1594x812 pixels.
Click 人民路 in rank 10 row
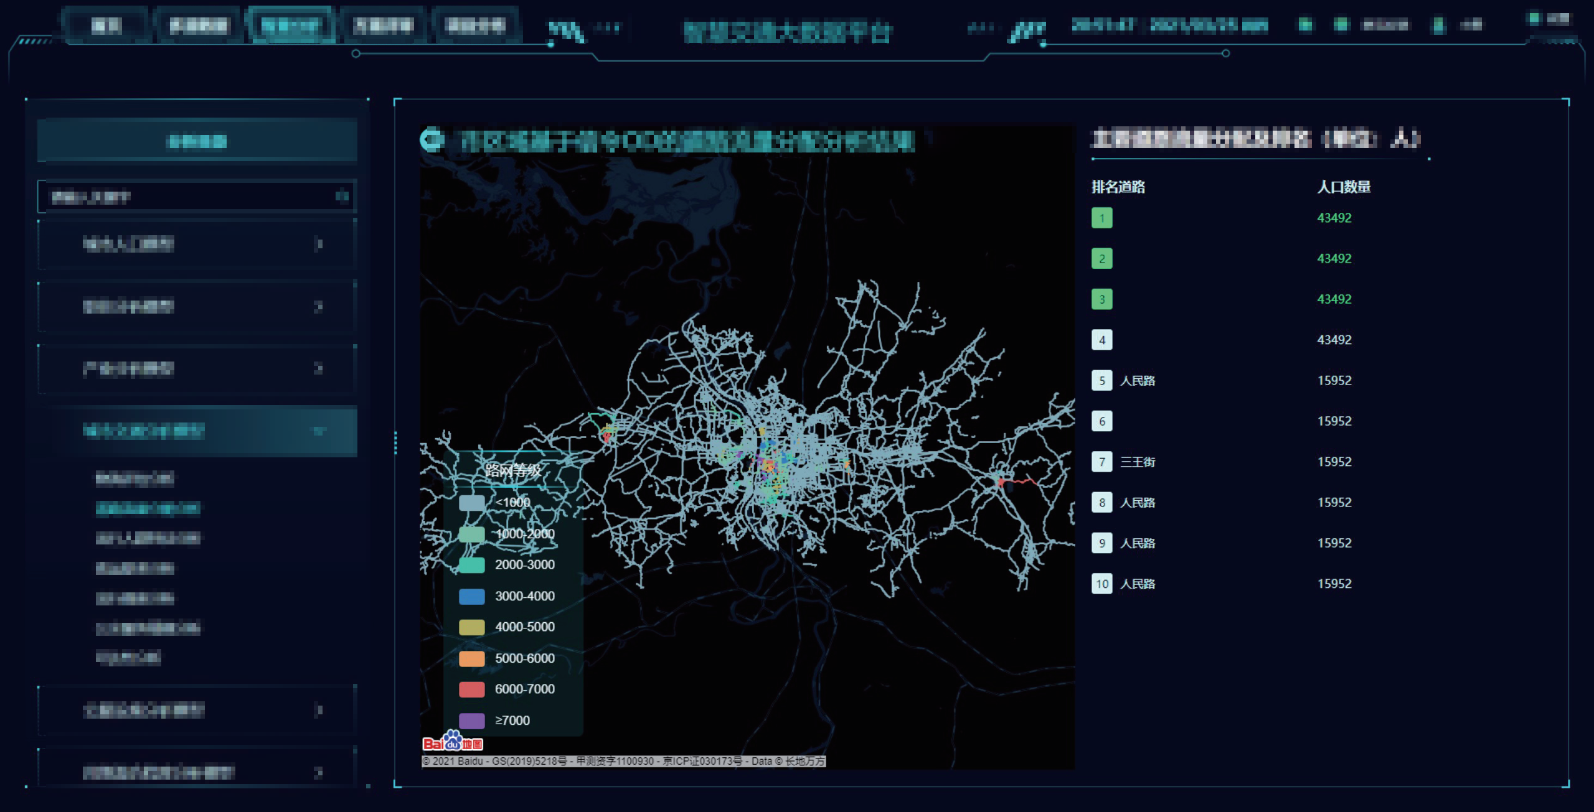1138,584
